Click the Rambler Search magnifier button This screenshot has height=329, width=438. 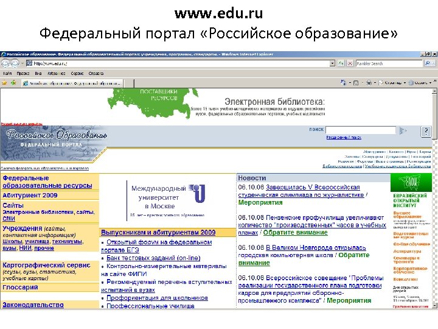click(428, 63)
